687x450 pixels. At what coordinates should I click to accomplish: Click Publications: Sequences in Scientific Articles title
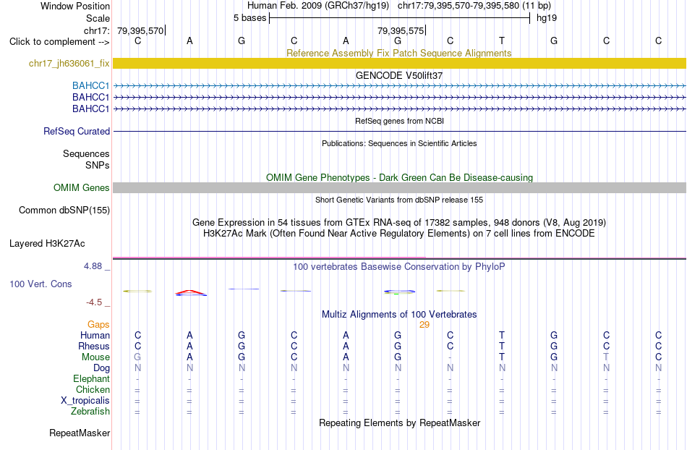tap(399, 143)
